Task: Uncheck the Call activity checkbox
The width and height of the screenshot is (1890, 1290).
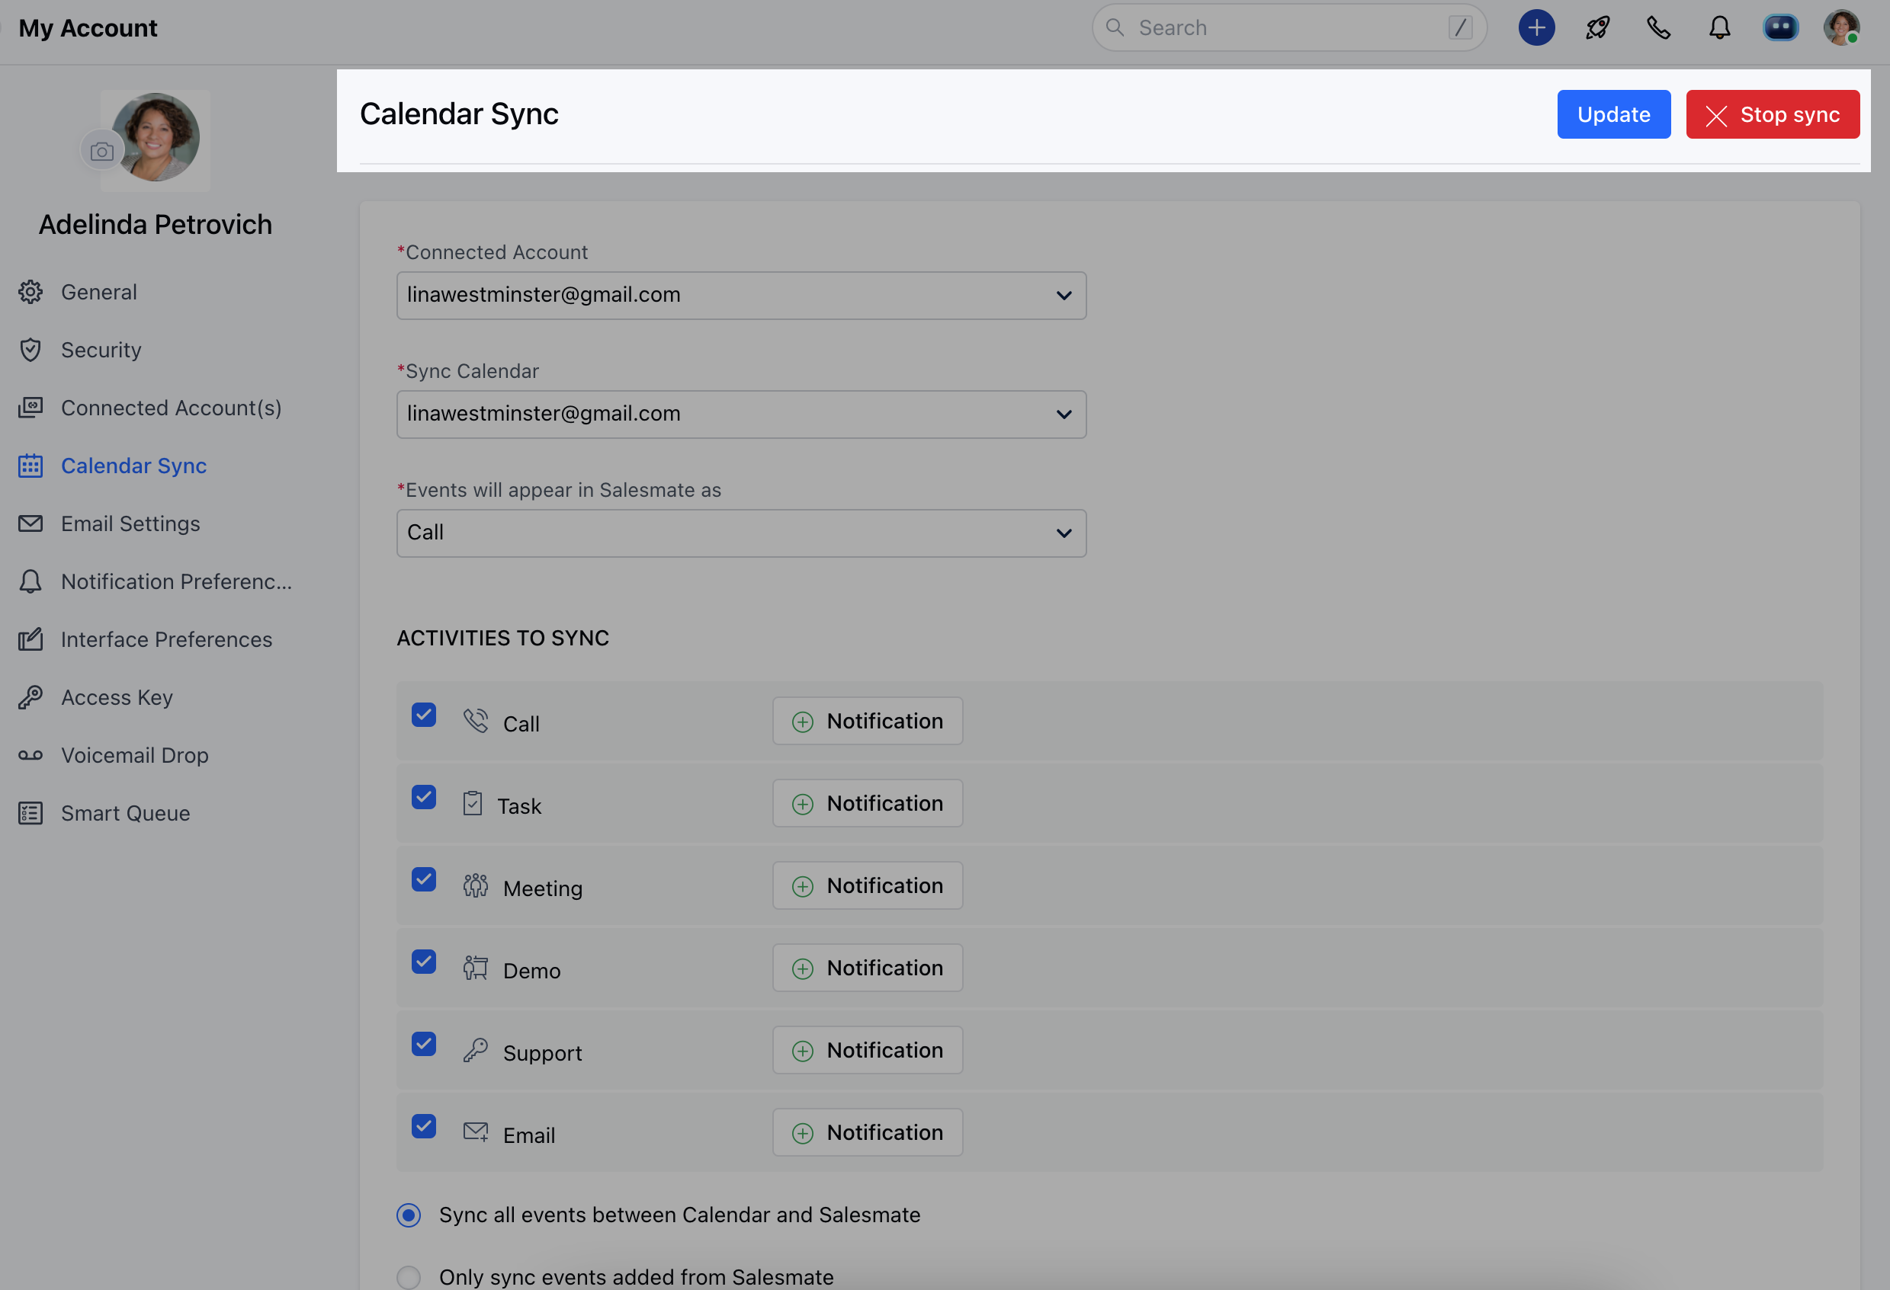Action: [424, 715]
